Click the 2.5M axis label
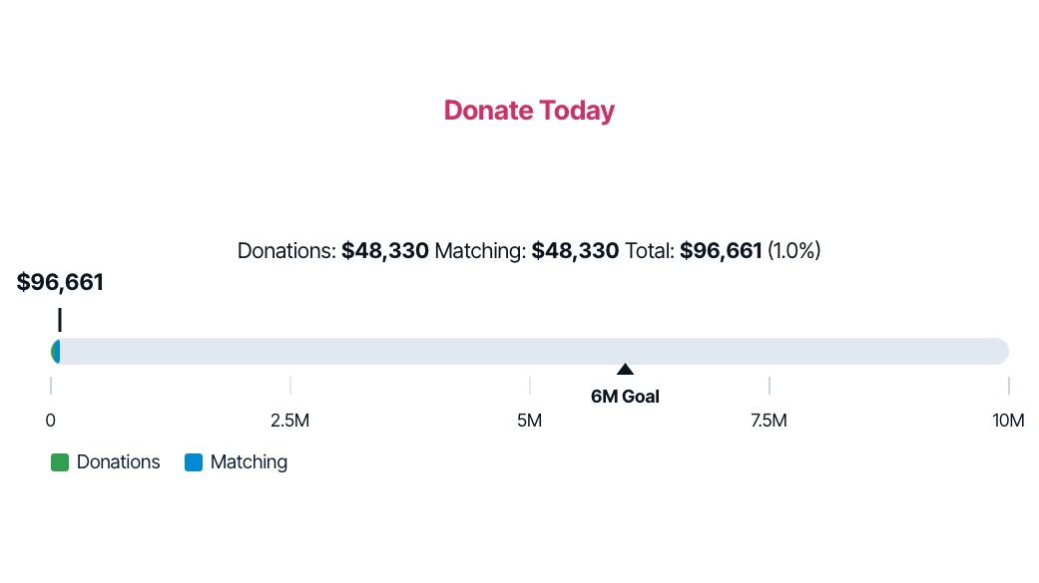1039x583 pixels. [x=290, y=421]
